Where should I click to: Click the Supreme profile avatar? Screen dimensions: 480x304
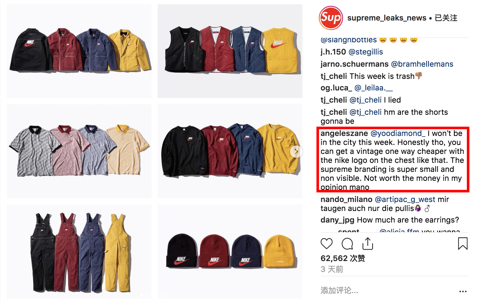click(331, 18)
